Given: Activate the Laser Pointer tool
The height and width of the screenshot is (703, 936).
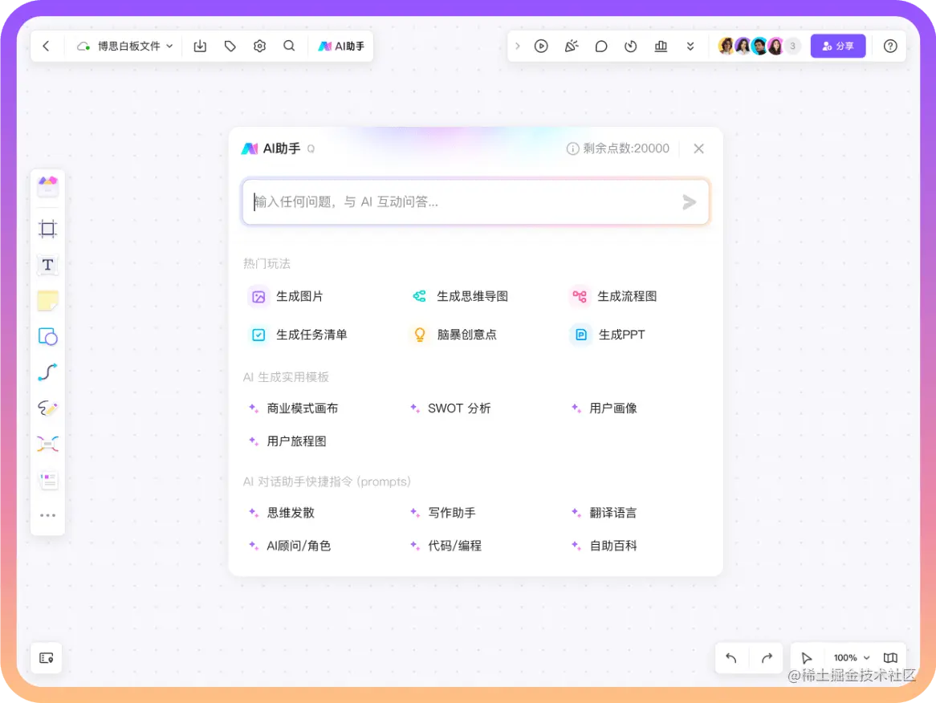Looking at the screenshot, I should [571, 46].
